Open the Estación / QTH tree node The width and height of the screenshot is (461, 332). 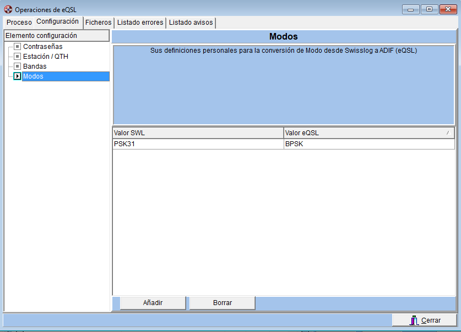tap(45, 57)
